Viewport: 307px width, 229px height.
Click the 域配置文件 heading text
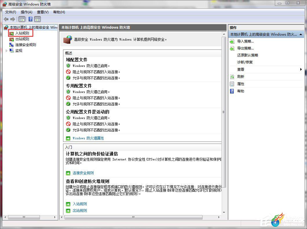tap(77, 60)
